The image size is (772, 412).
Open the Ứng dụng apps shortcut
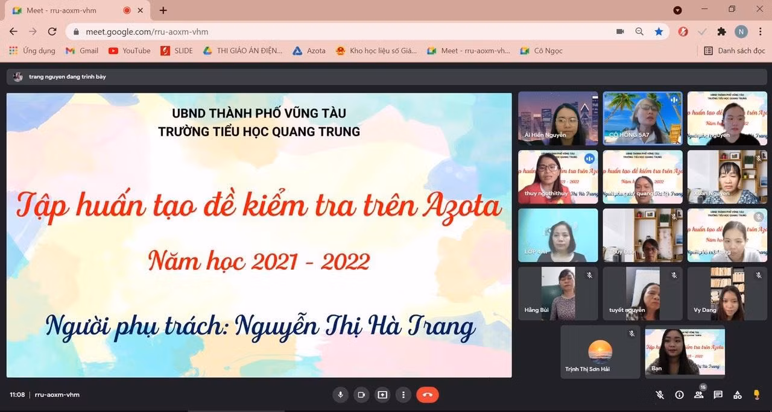[x=33, y=51]
